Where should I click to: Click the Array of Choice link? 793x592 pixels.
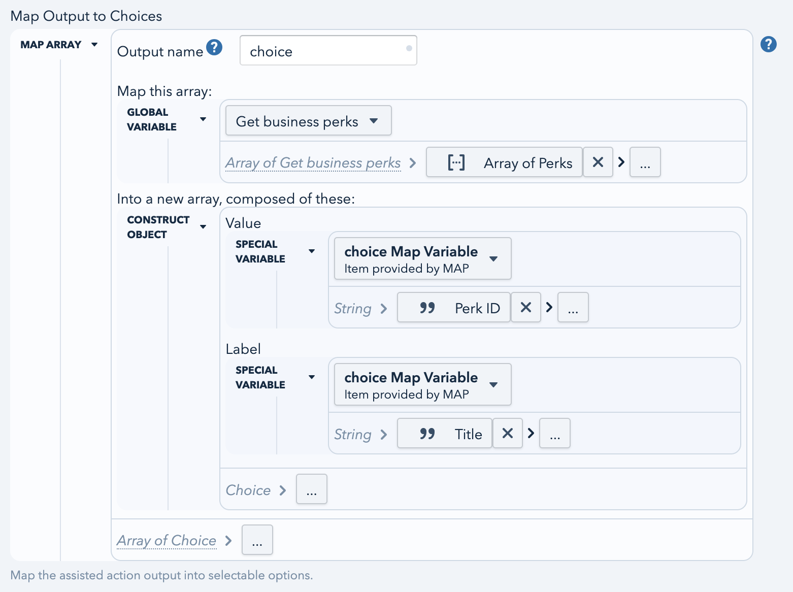(167, 541)
